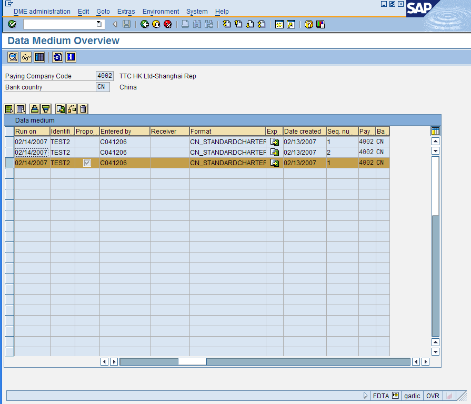Switch OVR overwrite mode in status bar
Viewport: 471px width, 404px height.
(433, 396)
